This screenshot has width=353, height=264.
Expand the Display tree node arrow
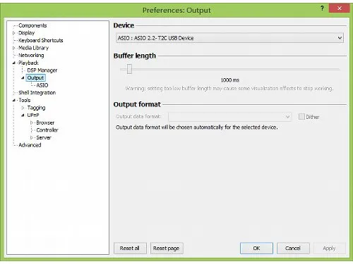pyautogui.click(x=14, y=33)
